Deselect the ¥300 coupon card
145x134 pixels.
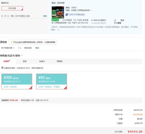(17, 82)
